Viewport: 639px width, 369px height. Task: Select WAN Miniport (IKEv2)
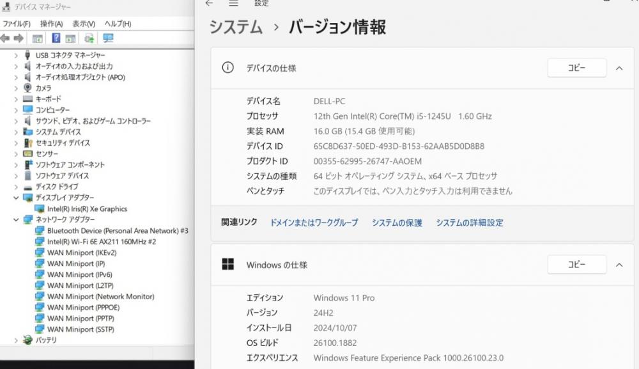82,253
